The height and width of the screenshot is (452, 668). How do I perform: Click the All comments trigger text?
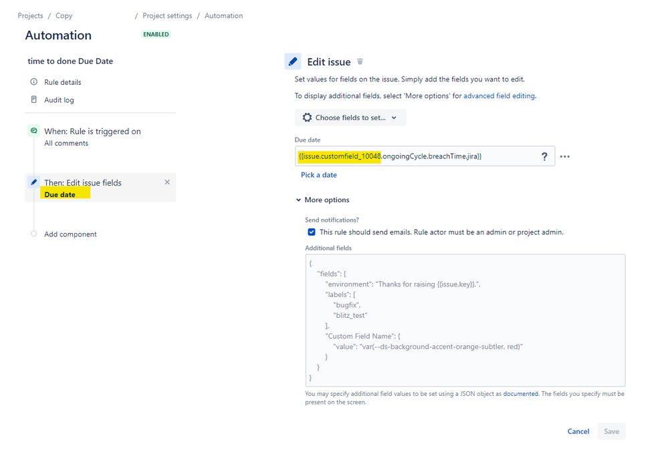pos(66,144)
